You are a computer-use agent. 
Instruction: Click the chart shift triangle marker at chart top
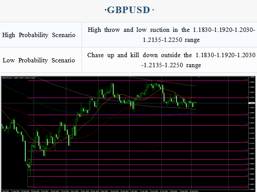(x=199, y=77)
